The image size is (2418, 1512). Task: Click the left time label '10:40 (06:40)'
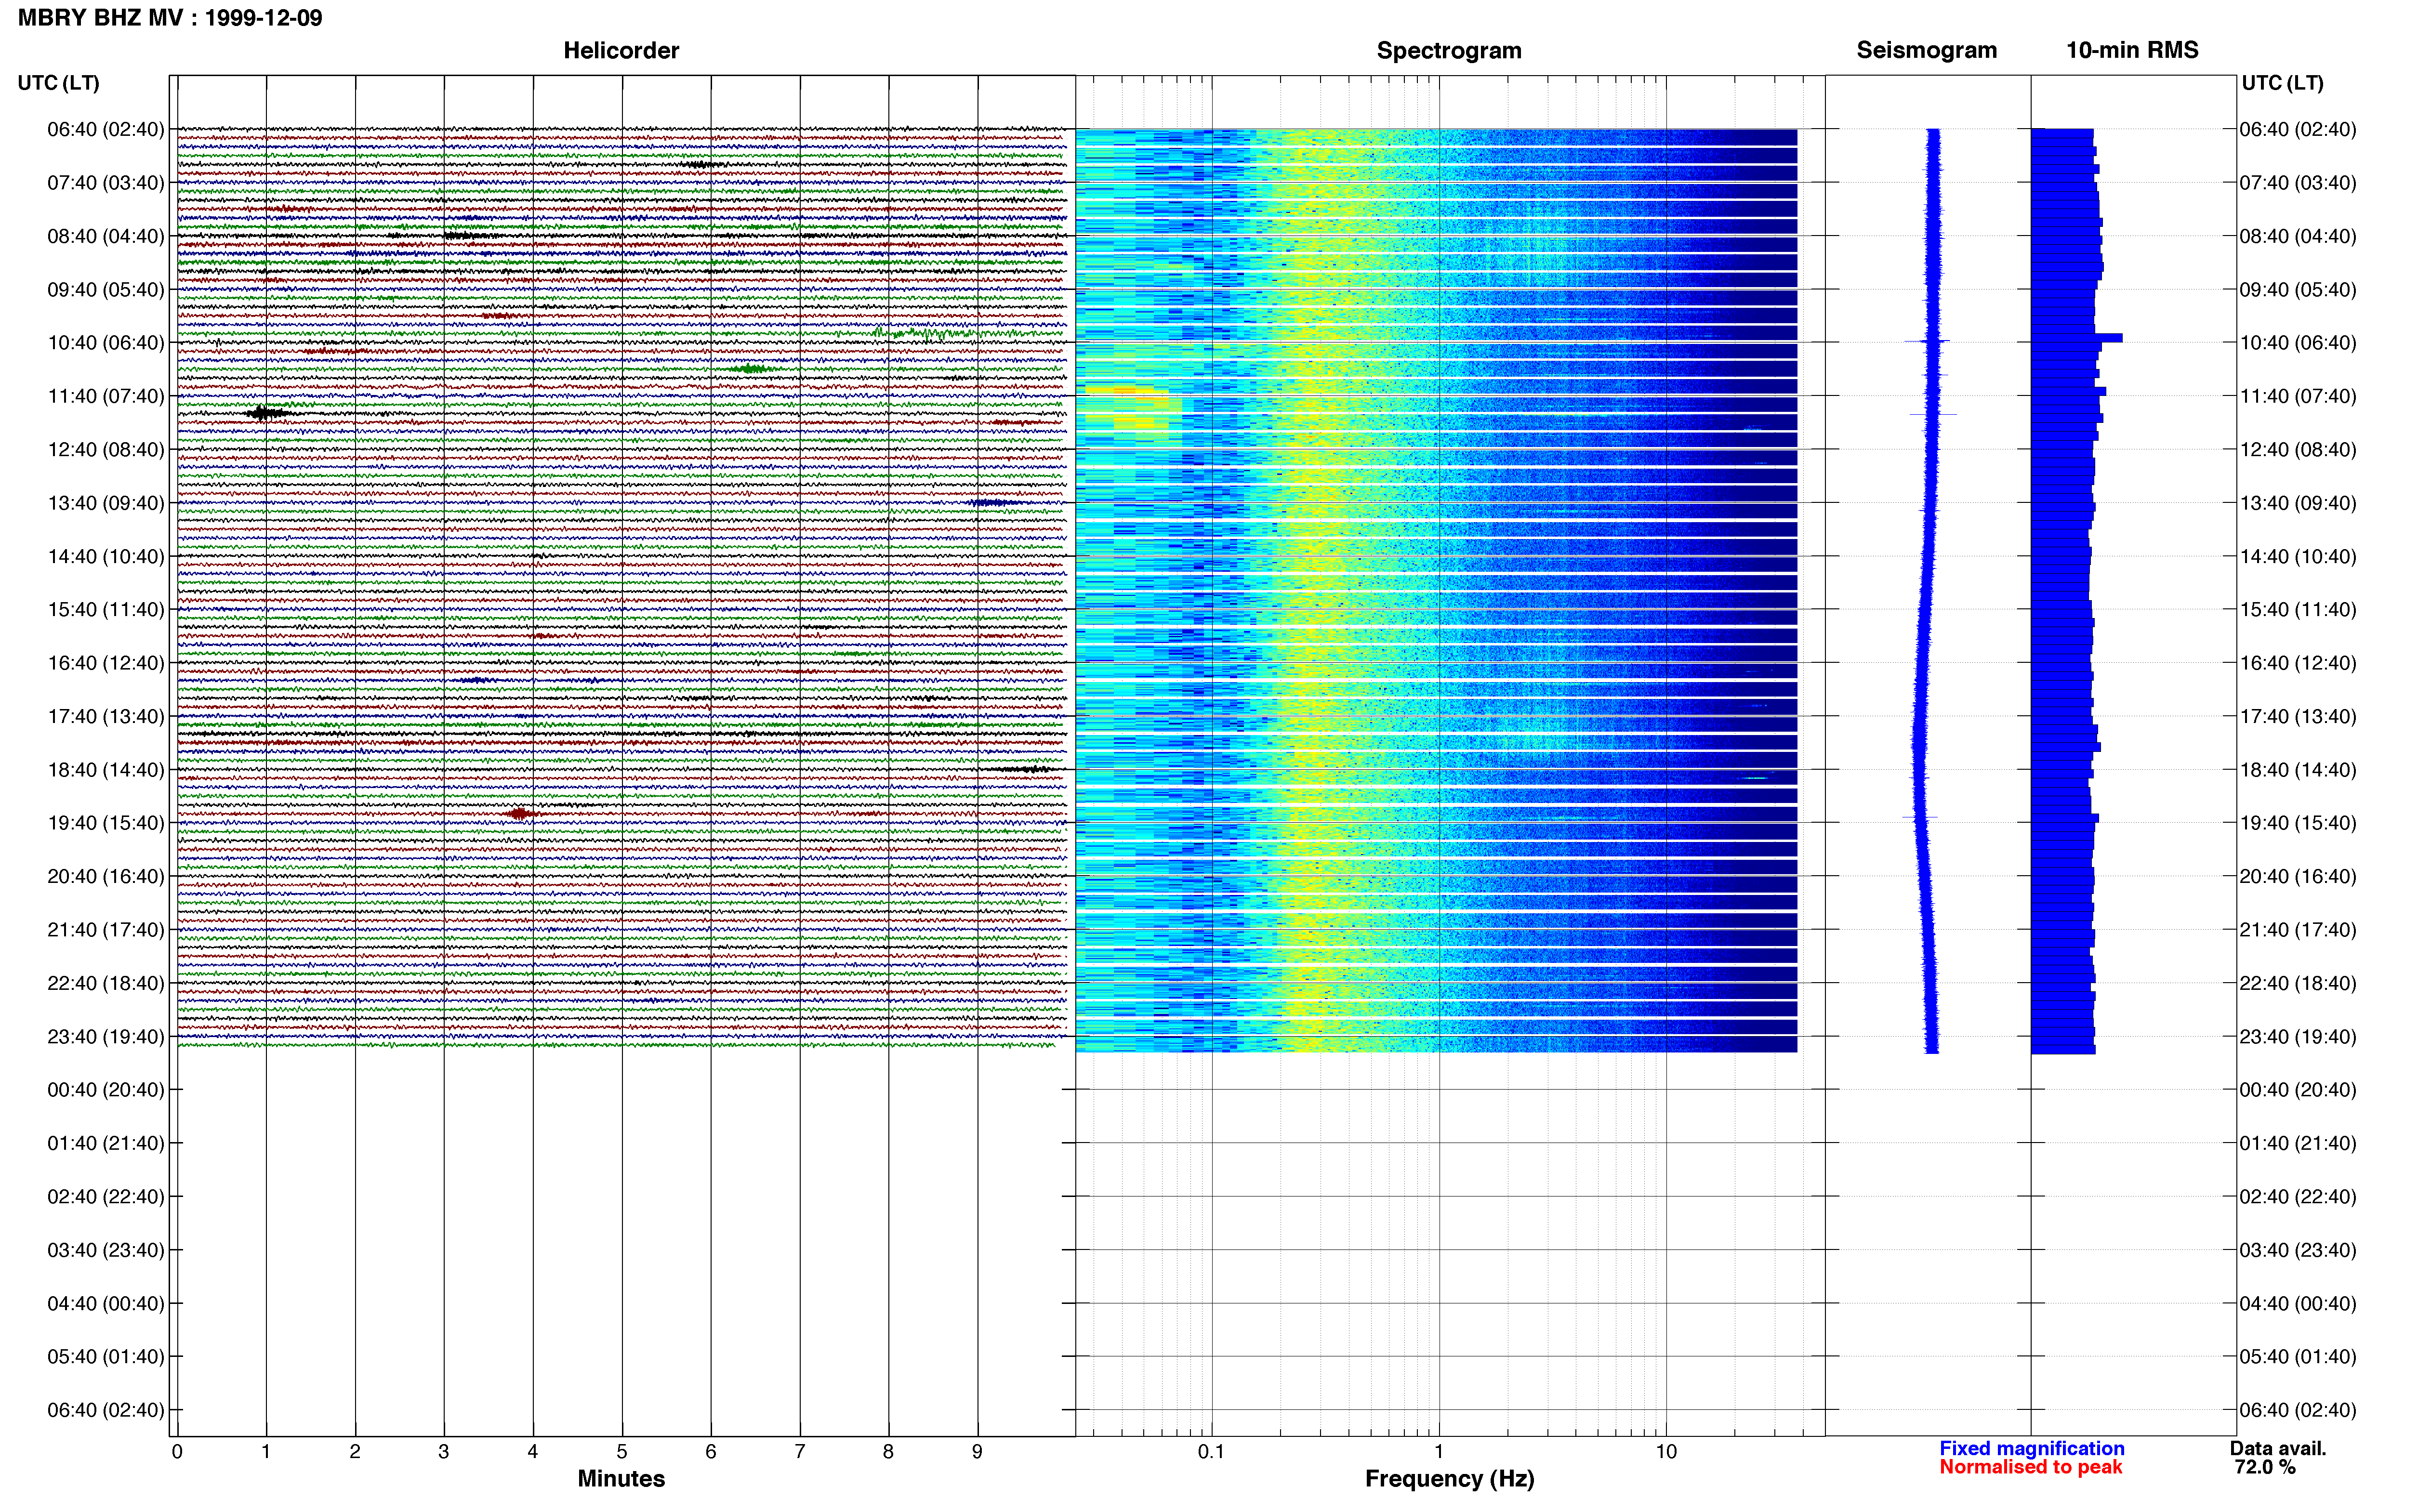click(x=106, y=343)
